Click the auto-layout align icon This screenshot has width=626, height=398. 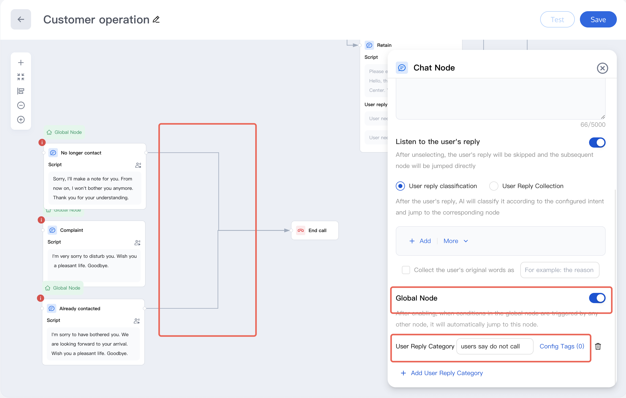coord(21,91)
